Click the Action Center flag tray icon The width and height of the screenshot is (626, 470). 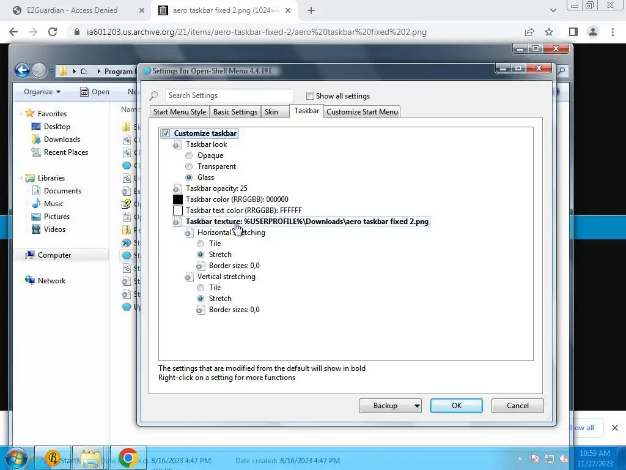click(534, 459)
